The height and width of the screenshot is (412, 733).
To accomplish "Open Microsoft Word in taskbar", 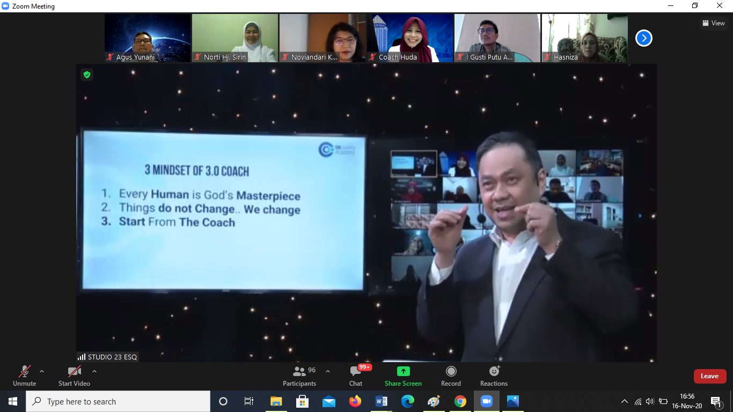I will coord(382,401).
